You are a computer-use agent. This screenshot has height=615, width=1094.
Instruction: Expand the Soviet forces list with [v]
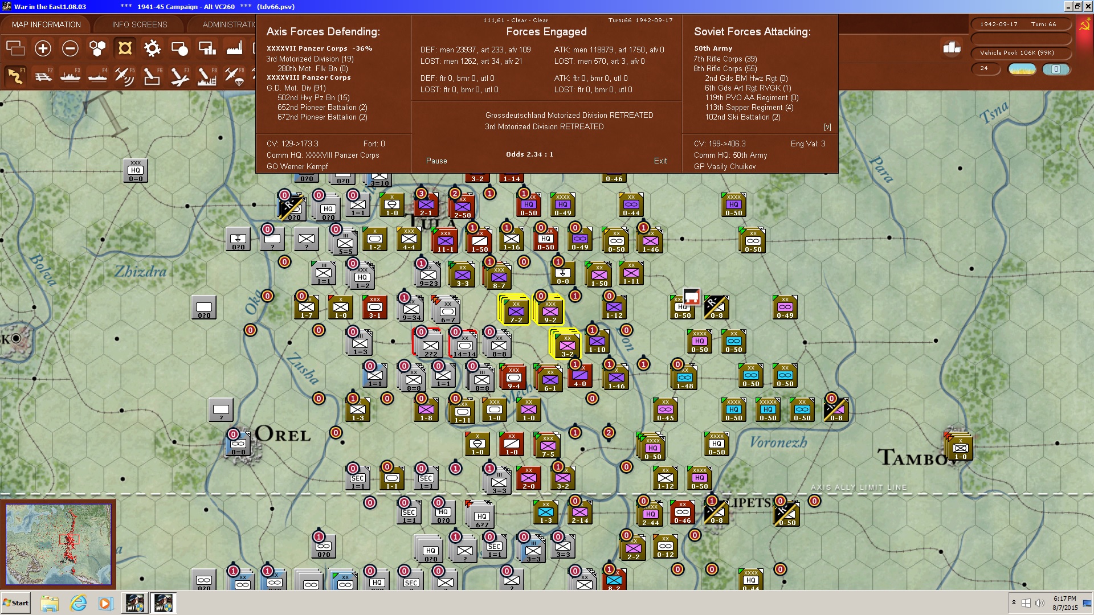tap(827, 127)
